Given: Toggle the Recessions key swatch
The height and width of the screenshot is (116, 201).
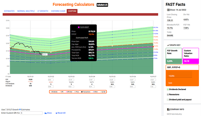Looking at the screenshot, I should (x=168, y=94).
